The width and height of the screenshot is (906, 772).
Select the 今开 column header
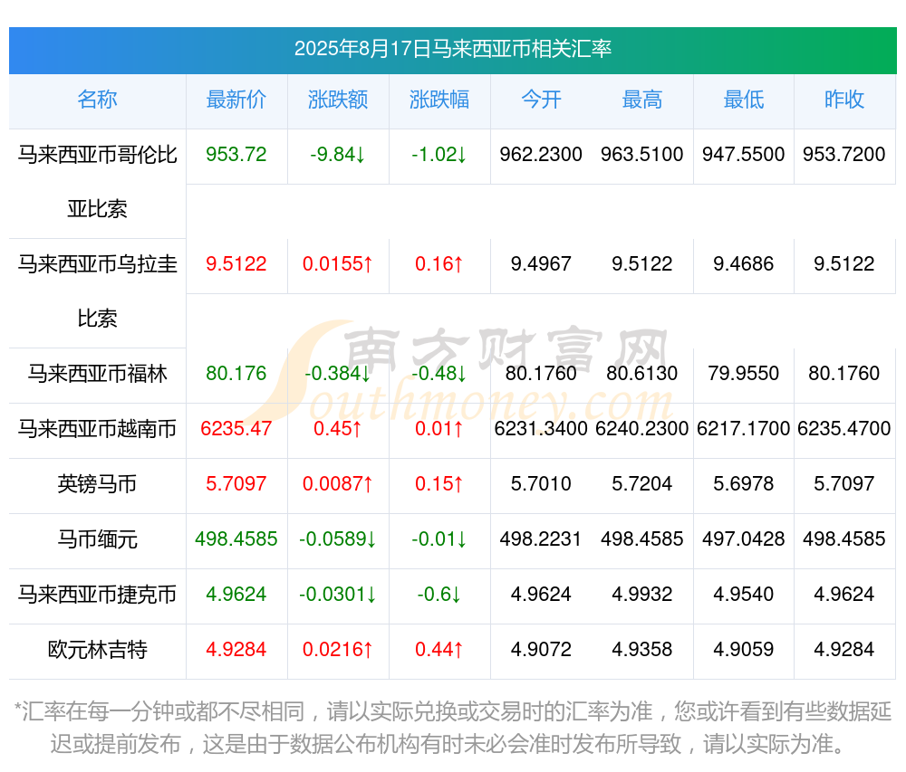[541, 100]
